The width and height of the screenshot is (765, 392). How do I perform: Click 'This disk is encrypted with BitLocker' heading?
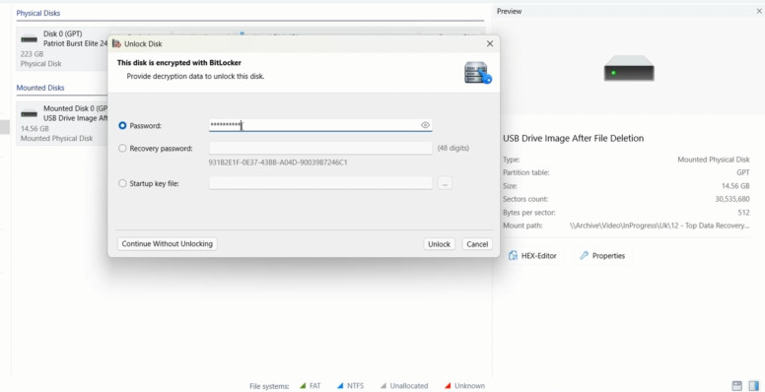[x=179, y=63]
